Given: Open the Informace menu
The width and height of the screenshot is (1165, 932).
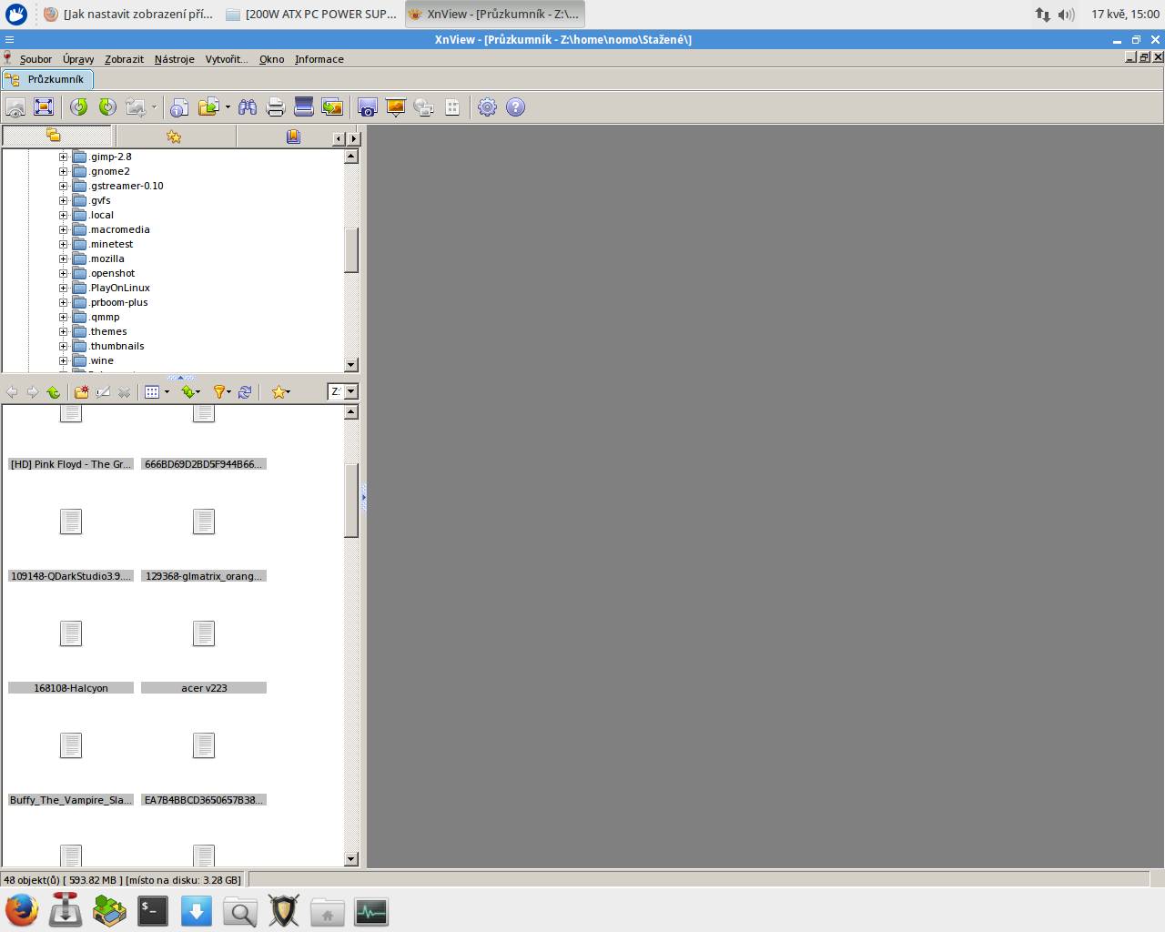Looking at the screenshot, I should pyautogui.click(x=319, y=59).
